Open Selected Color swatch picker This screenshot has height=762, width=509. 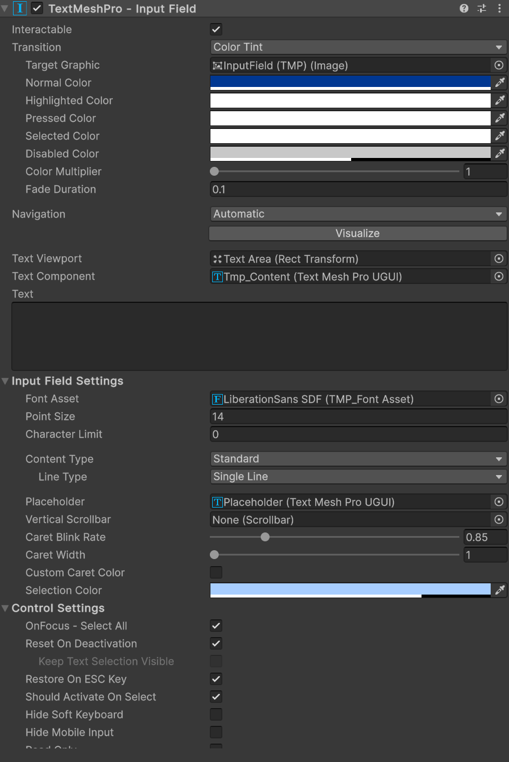coord(351,136)
